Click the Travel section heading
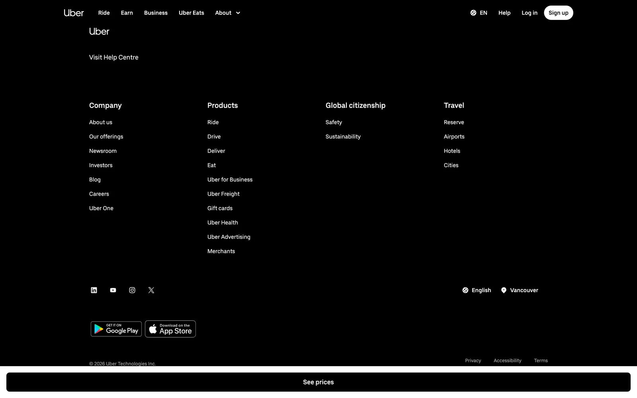Viewport: 637px width, 398px height. pos(454,105)
